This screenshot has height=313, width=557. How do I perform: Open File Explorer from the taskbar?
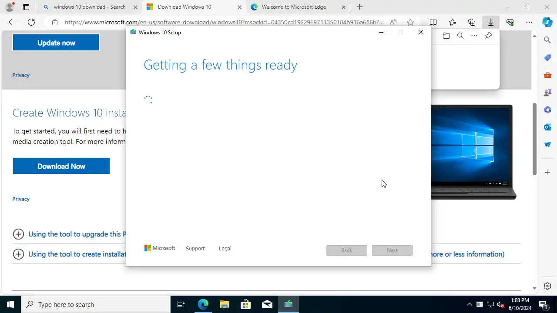(x=224, y=304)
